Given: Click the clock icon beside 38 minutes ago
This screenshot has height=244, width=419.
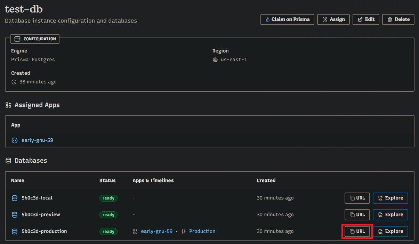Looking at the screenshot, I should tap(14, 82).
